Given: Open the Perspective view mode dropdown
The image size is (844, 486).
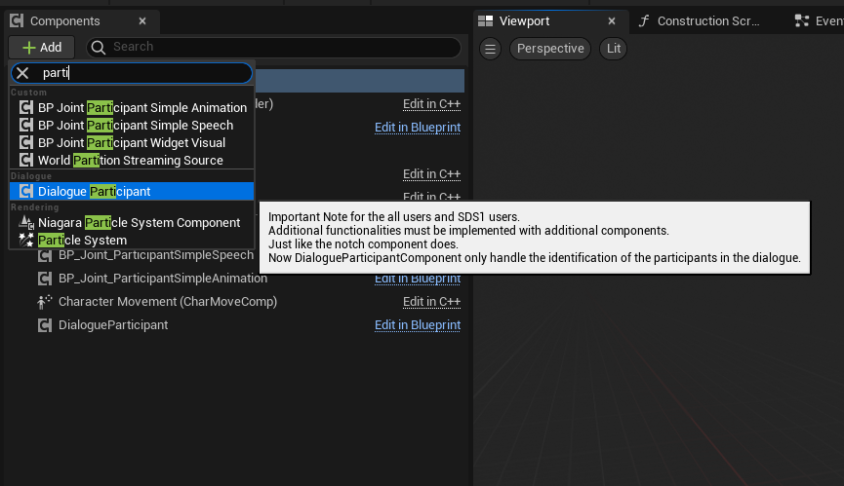Looking at the screenshot, I should point(550,49).
